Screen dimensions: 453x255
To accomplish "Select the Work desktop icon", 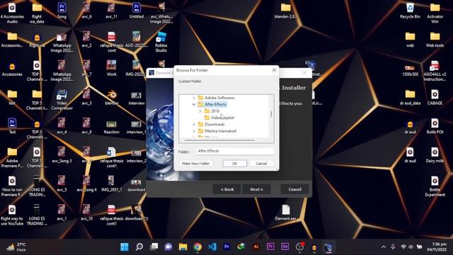I will pyautogui.click(x=112, y=69).
